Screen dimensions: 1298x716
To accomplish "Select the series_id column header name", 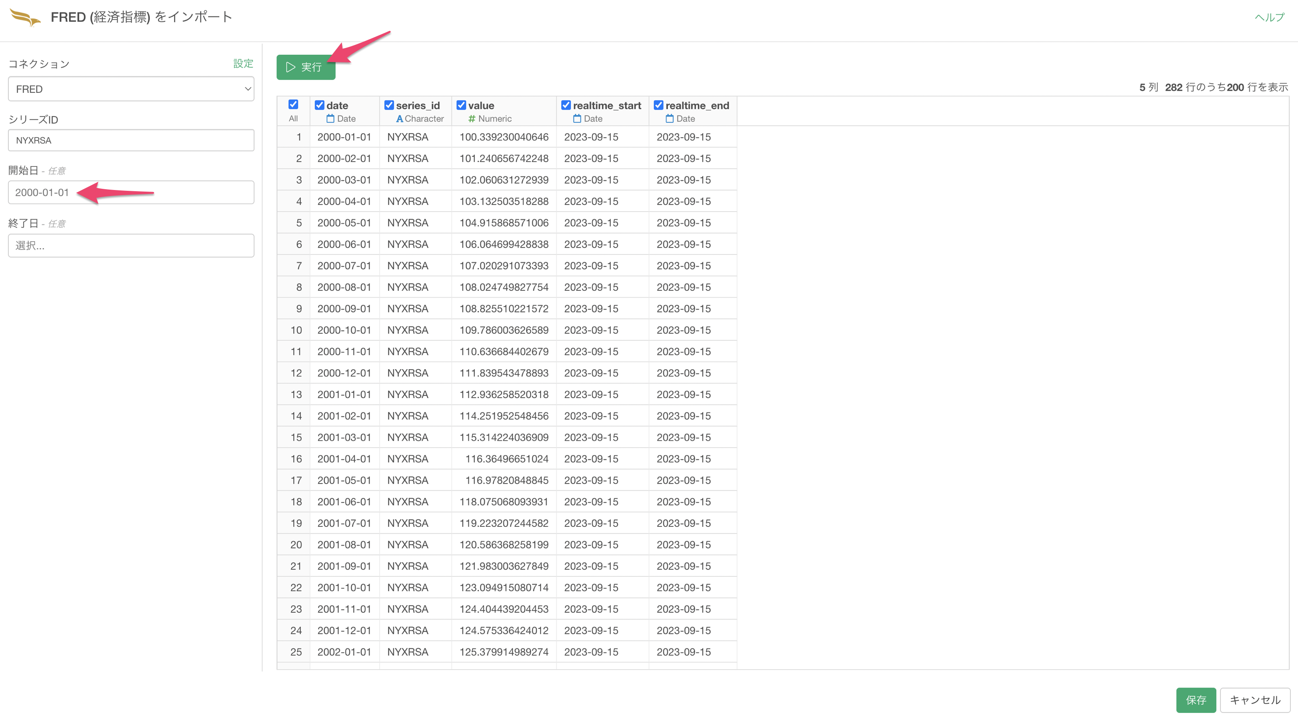I will coord(418,105).
